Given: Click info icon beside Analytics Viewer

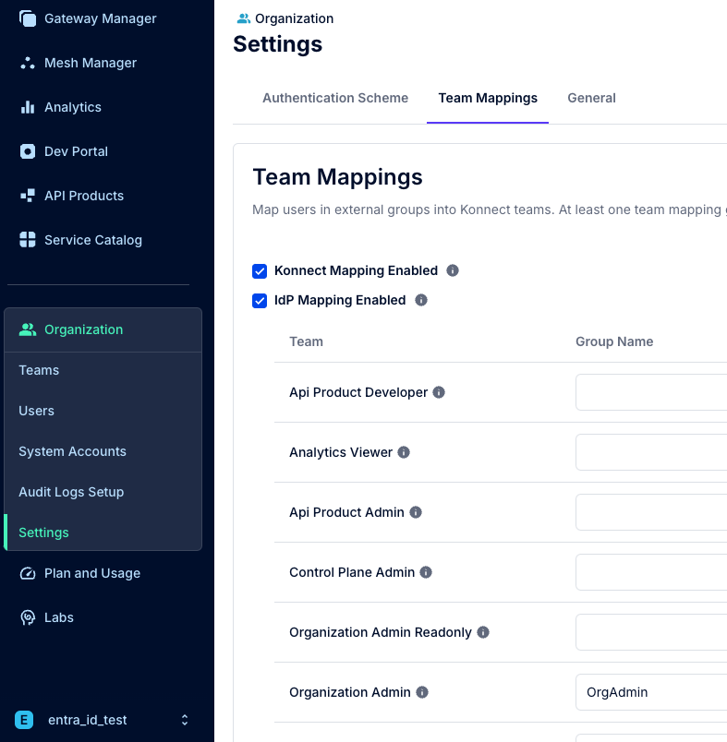Looking at the screenshot, I should [x=404, y=452].
